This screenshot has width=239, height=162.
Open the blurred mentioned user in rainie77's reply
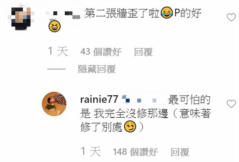[144, 100]
